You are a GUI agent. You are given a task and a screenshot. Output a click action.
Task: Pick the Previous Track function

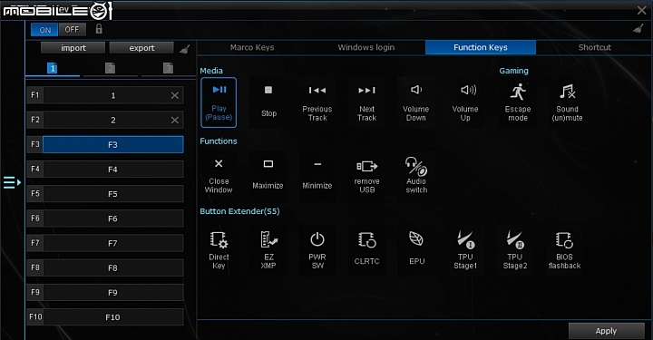point(317,102)
